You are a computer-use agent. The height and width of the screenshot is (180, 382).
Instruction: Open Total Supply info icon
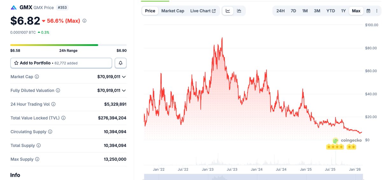(39, 145)
